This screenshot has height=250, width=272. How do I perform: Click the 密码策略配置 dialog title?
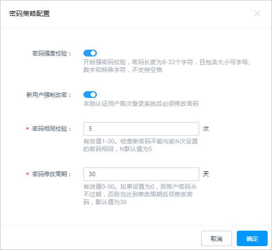coord(29,14)
